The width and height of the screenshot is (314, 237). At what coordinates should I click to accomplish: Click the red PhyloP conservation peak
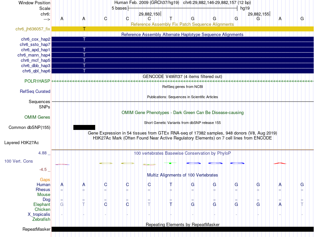pos(280,163)
